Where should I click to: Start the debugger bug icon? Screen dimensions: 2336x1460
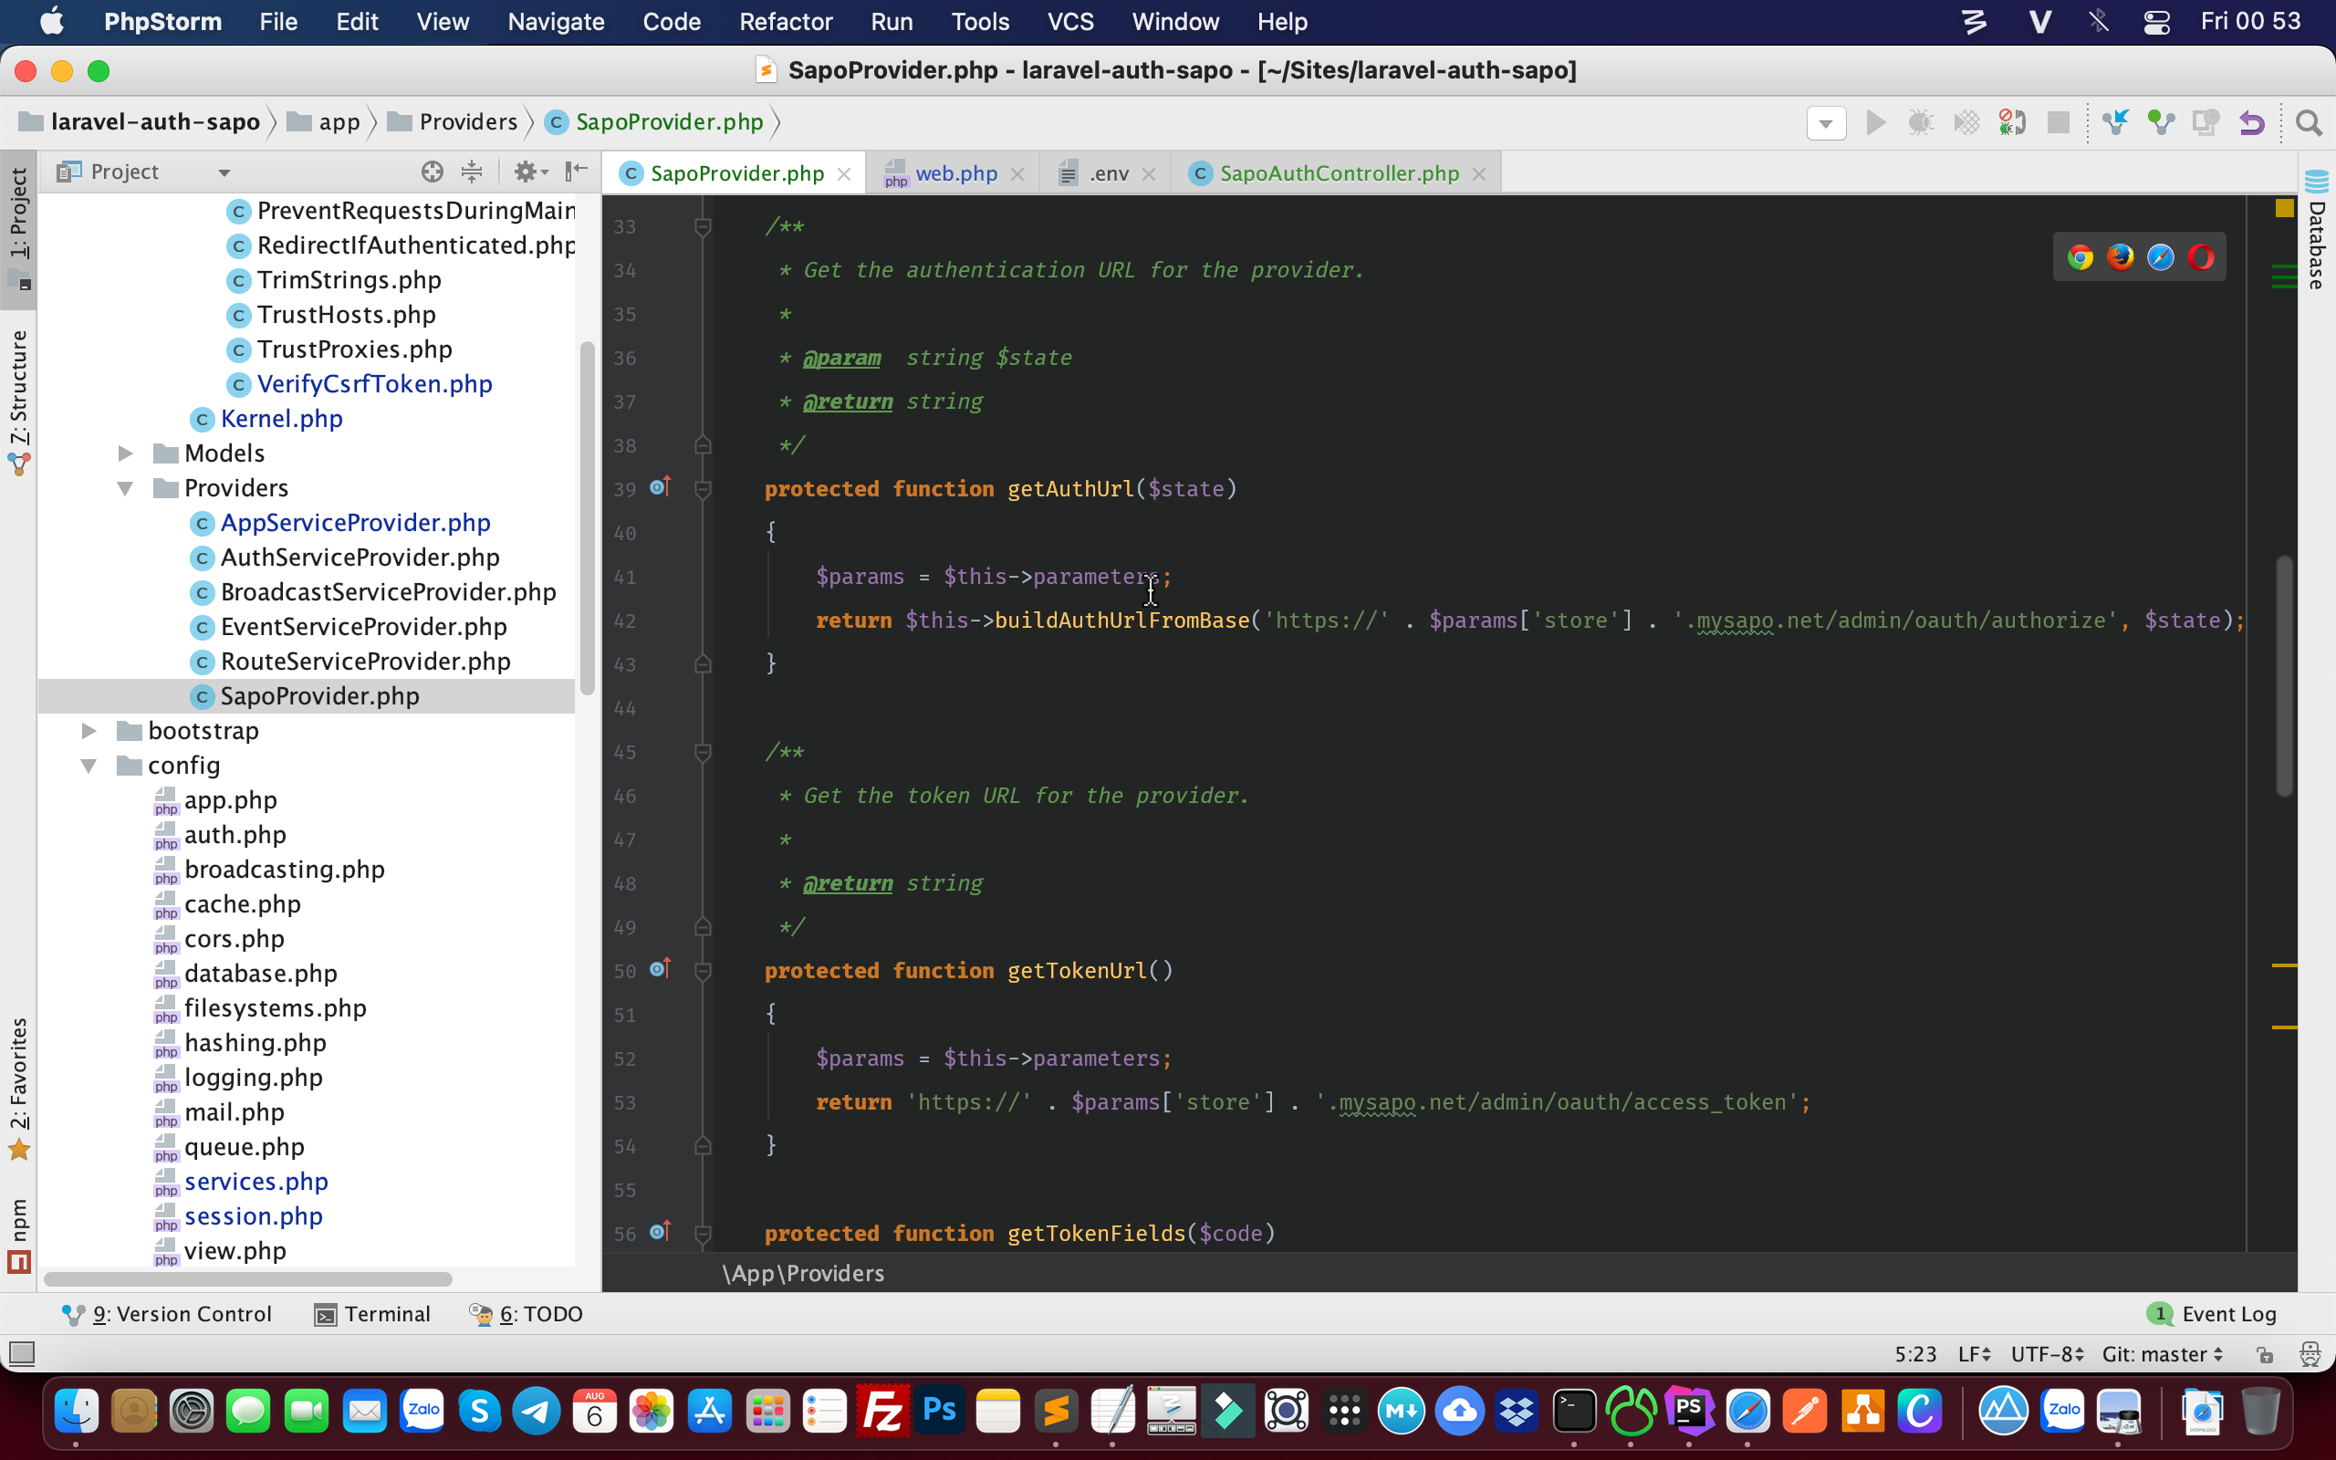point(1921,122)
